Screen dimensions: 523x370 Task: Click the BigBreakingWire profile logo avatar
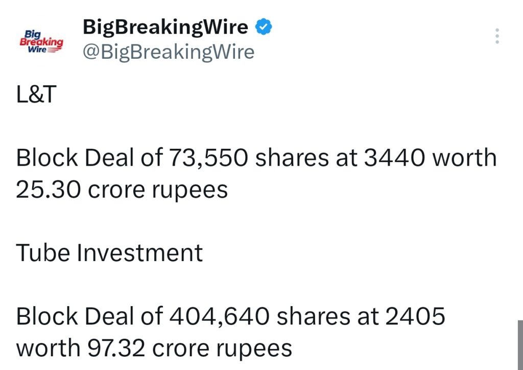click(x=41, y=40)
